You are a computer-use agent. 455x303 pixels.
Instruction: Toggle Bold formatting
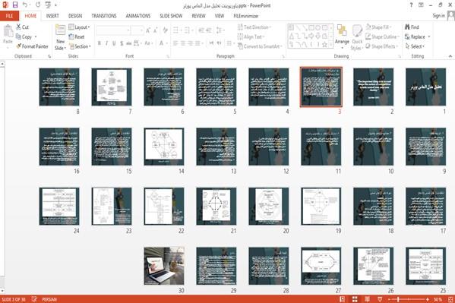(x=100, y=43)
